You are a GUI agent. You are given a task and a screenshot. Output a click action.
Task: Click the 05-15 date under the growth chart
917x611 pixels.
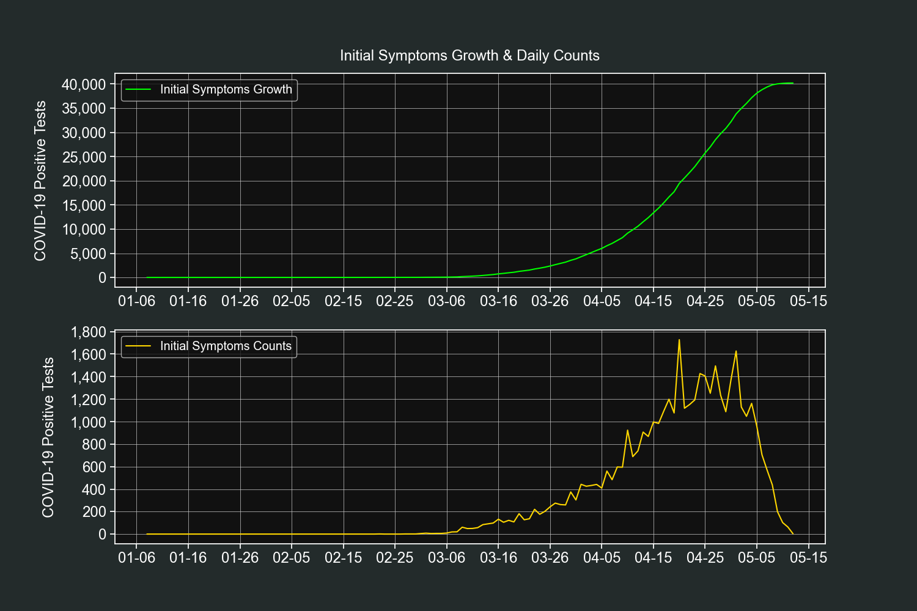809,301
